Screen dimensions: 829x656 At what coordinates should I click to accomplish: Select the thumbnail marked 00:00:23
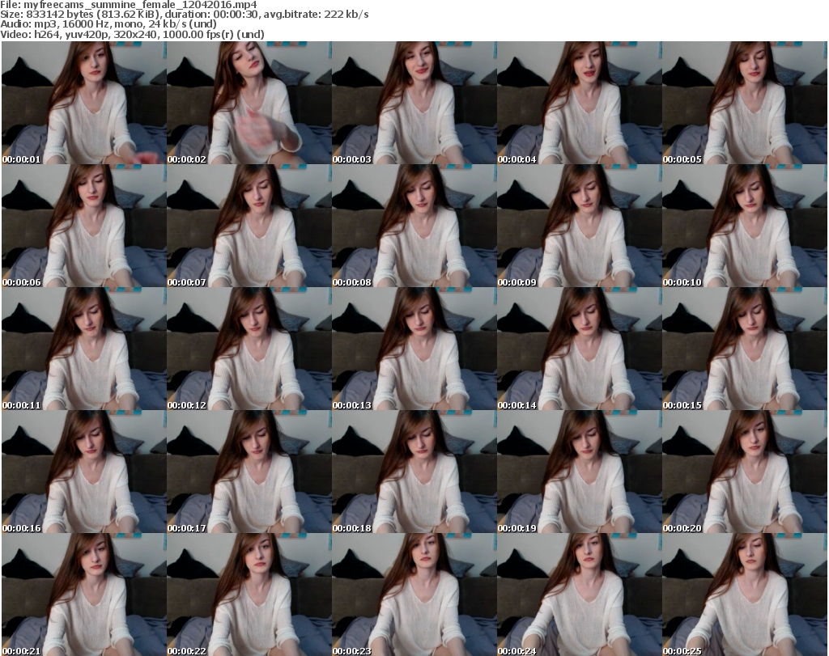tap(414, 595)
